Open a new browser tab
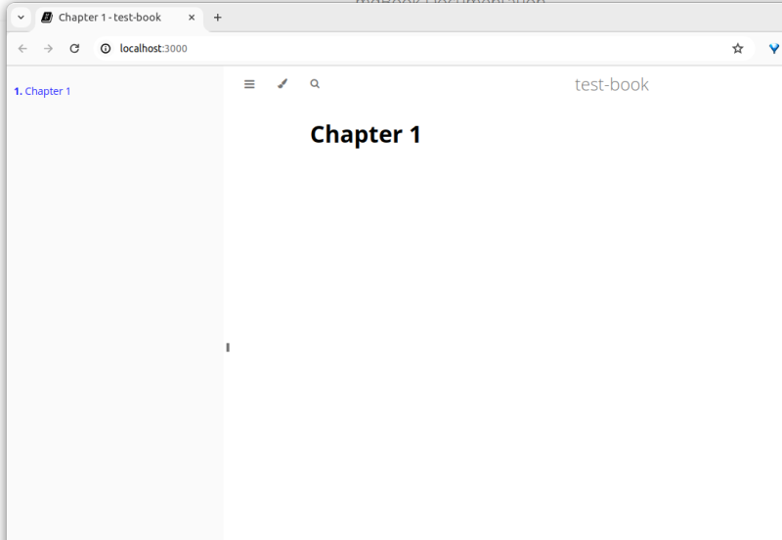Viewport: 782px width, 540px height. (x=217, y=18)
